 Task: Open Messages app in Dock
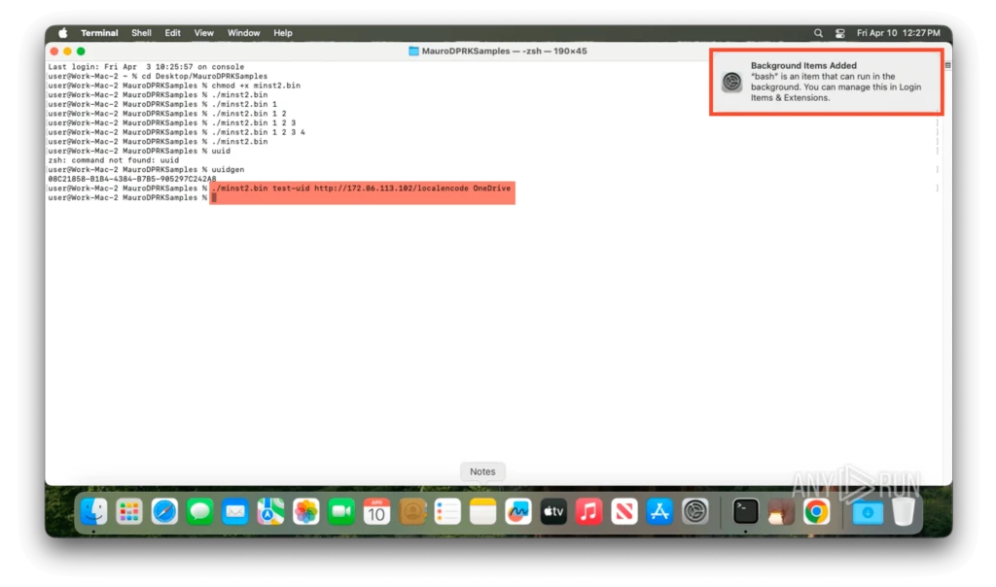199,510
